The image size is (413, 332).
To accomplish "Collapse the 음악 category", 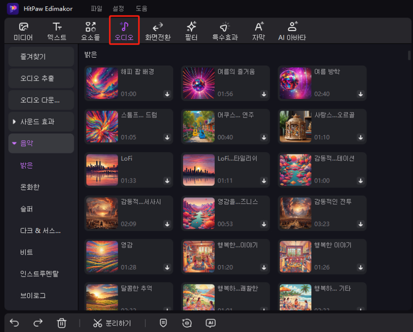I will 41,143.
